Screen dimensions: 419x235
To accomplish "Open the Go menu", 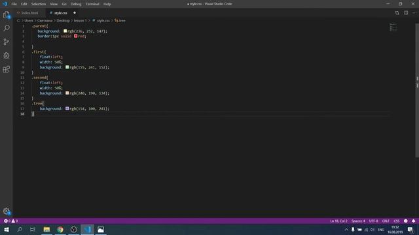I will pos(64,4).
